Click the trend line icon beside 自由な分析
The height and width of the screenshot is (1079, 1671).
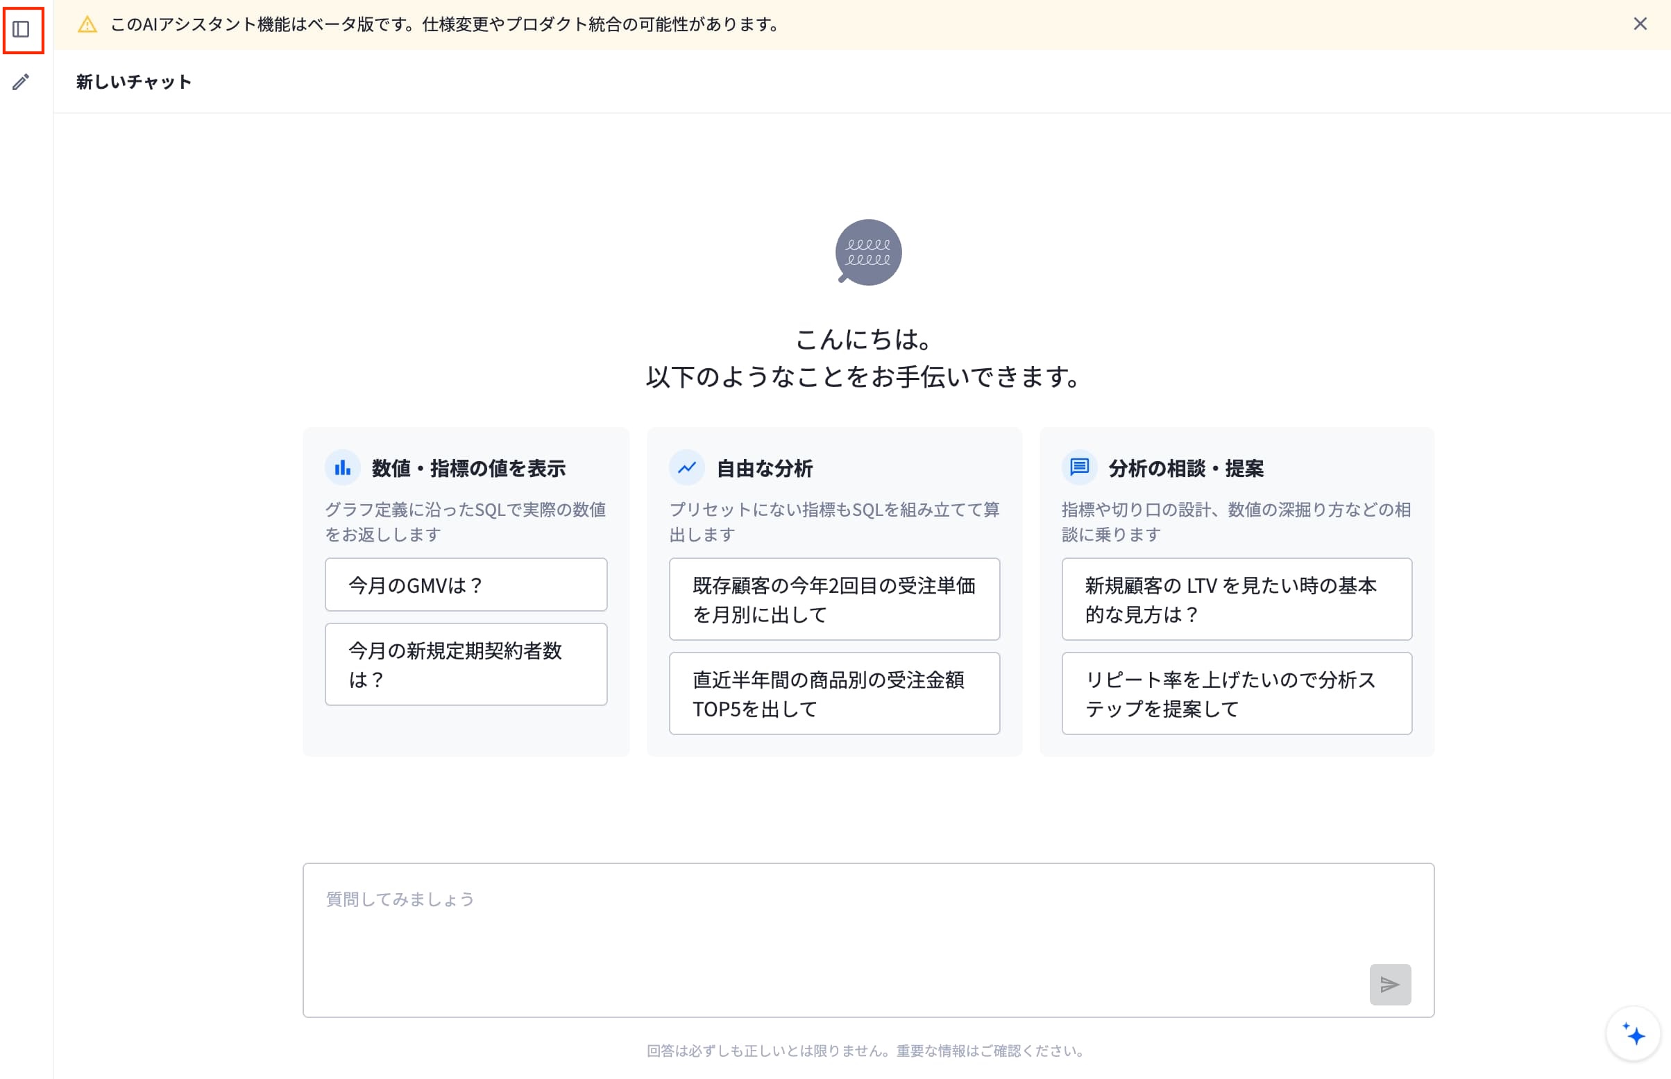[x=687, y=467]
